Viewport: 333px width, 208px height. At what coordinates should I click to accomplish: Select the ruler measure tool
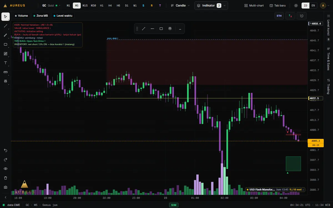(6, 72)
